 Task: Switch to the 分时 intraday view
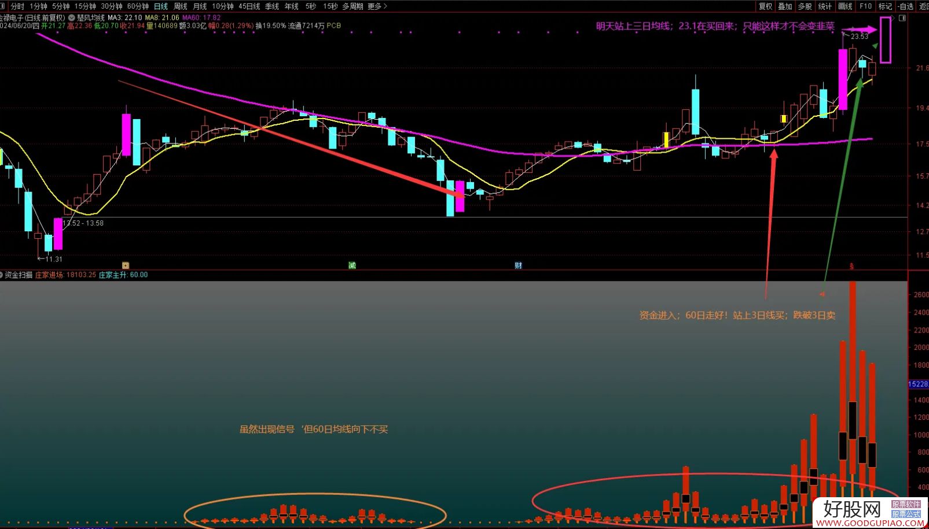18,6
